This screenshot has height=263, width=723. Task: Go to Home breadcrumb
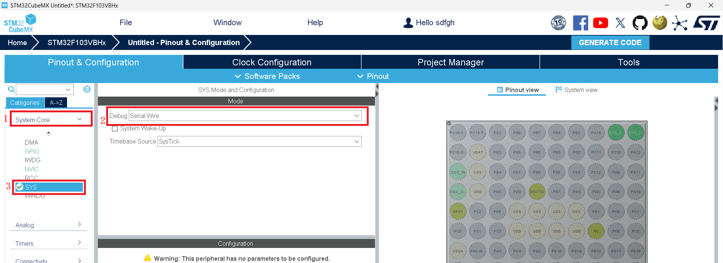tap(17, 42)
